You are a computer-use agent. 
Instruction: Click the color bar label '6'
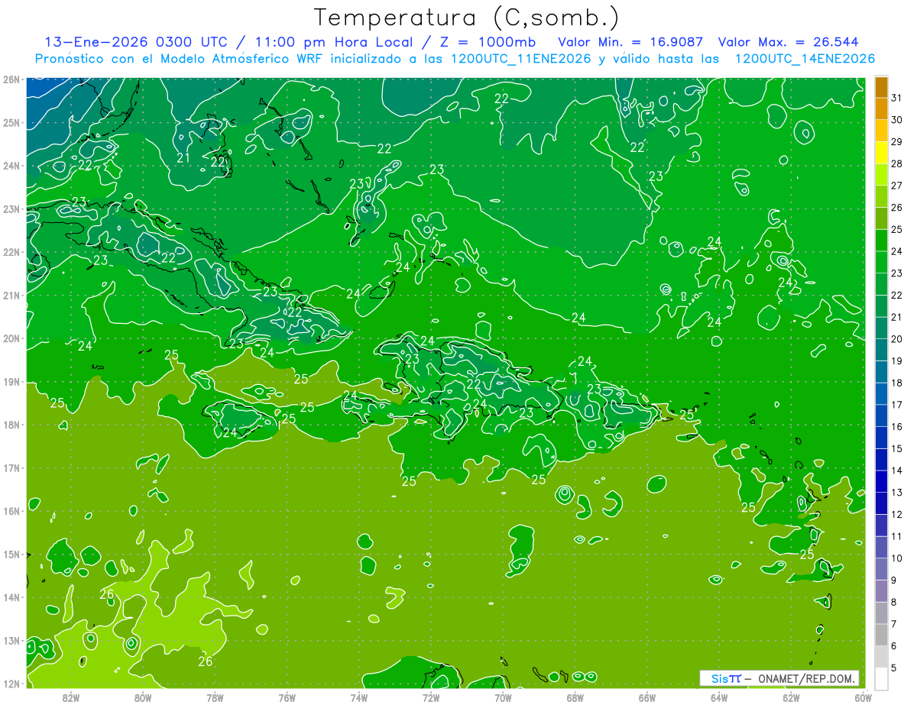tap(894, 645)
